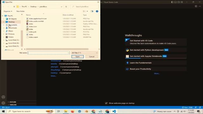Click More... under Walkthroughs
Image resolution: width=203 pixels, height=114 pixels.
pyautogui.click(x=157, y=73)
